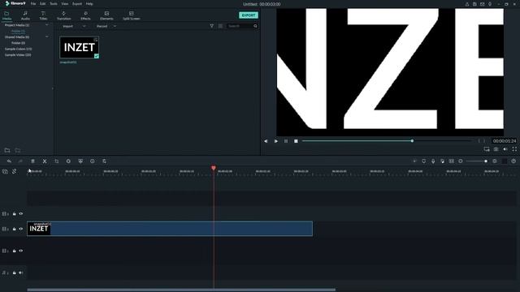Screen dimensions: 520x292
Task: Click the green EXPORT button
Action: pos(249,15)
